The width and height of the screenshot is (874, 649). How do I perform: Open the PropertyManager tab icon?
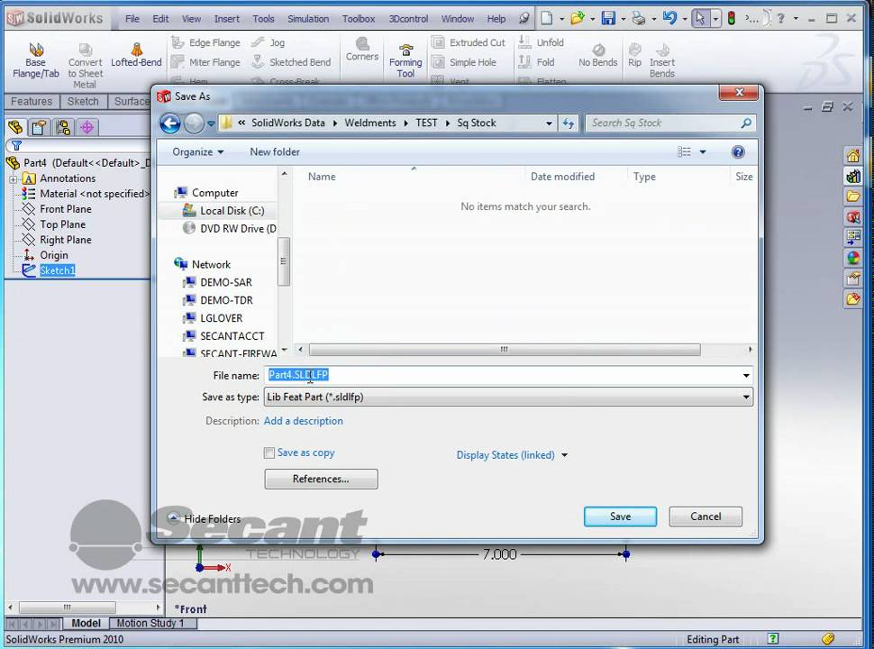(39, 128)
